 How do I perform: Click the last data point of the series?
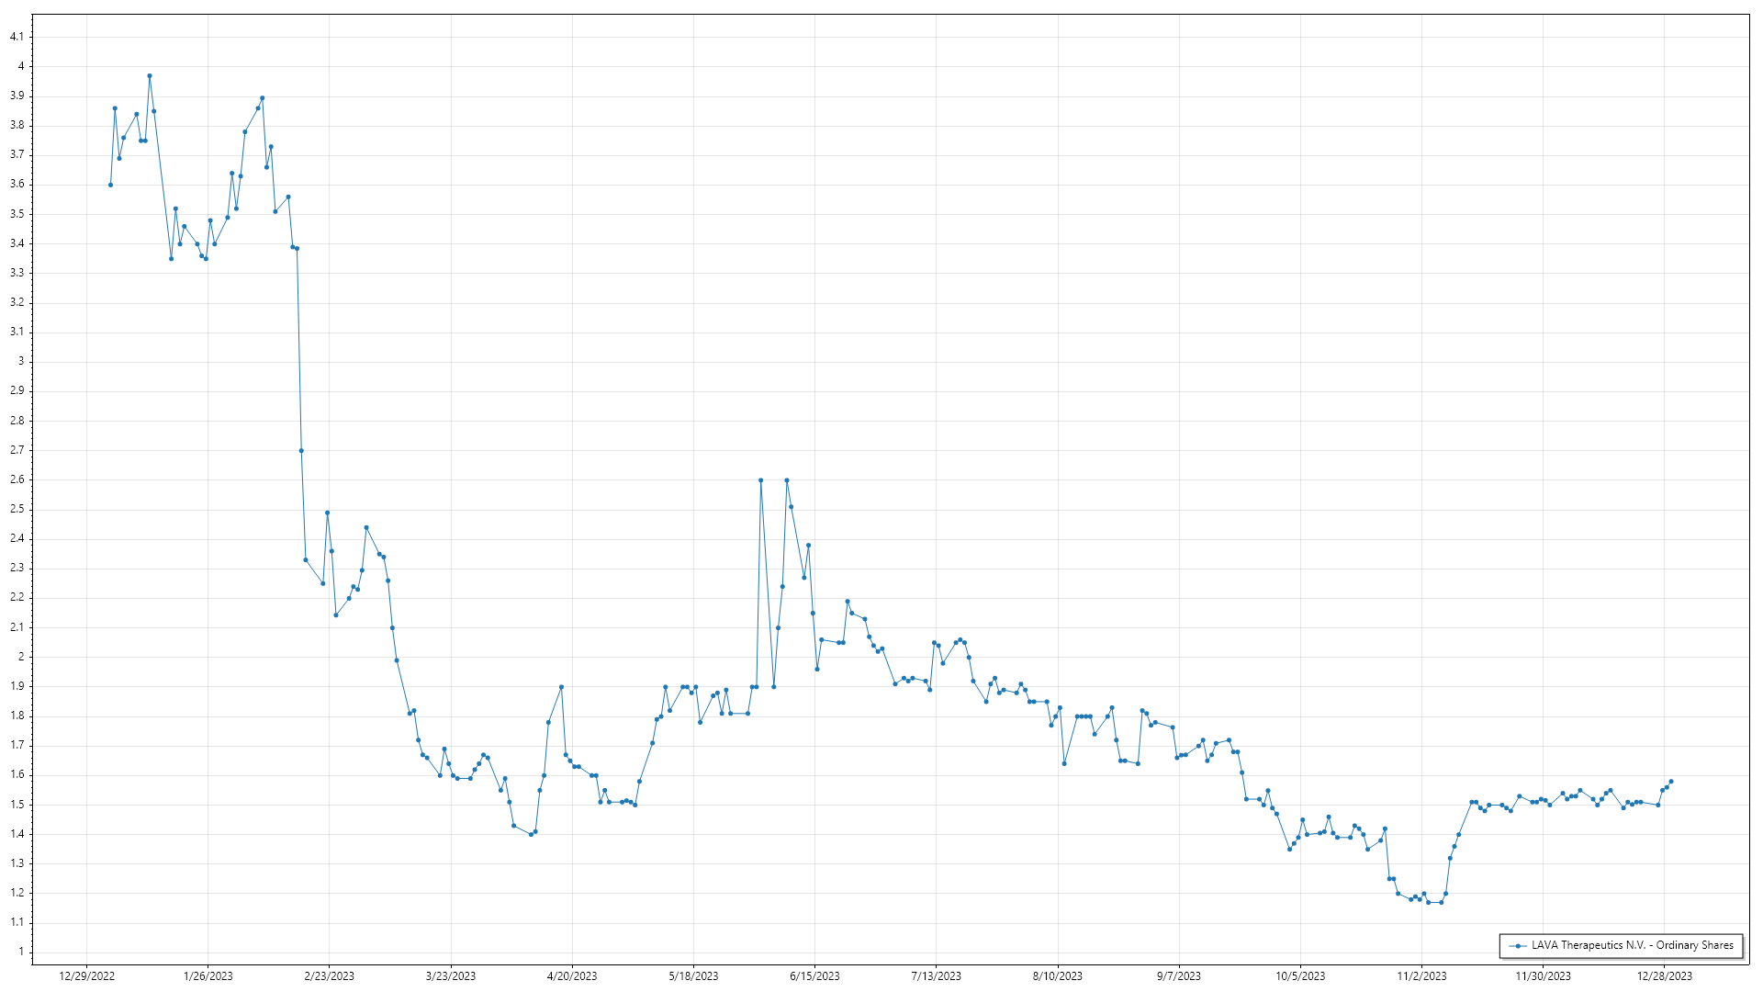pos(1670,782)
